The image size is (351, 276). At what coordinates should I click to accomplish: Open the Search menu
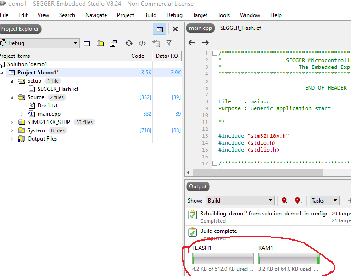[x=67, y=15]
